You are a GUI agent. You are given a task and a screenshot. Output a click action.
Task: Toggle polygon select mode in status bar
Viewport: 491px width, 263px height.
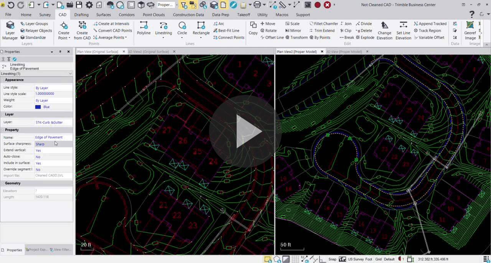(x=277, y=259)
